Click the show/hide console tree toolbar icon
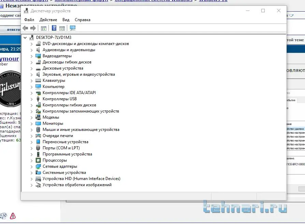Screen dimensions: 305x224 click(44, 28)
